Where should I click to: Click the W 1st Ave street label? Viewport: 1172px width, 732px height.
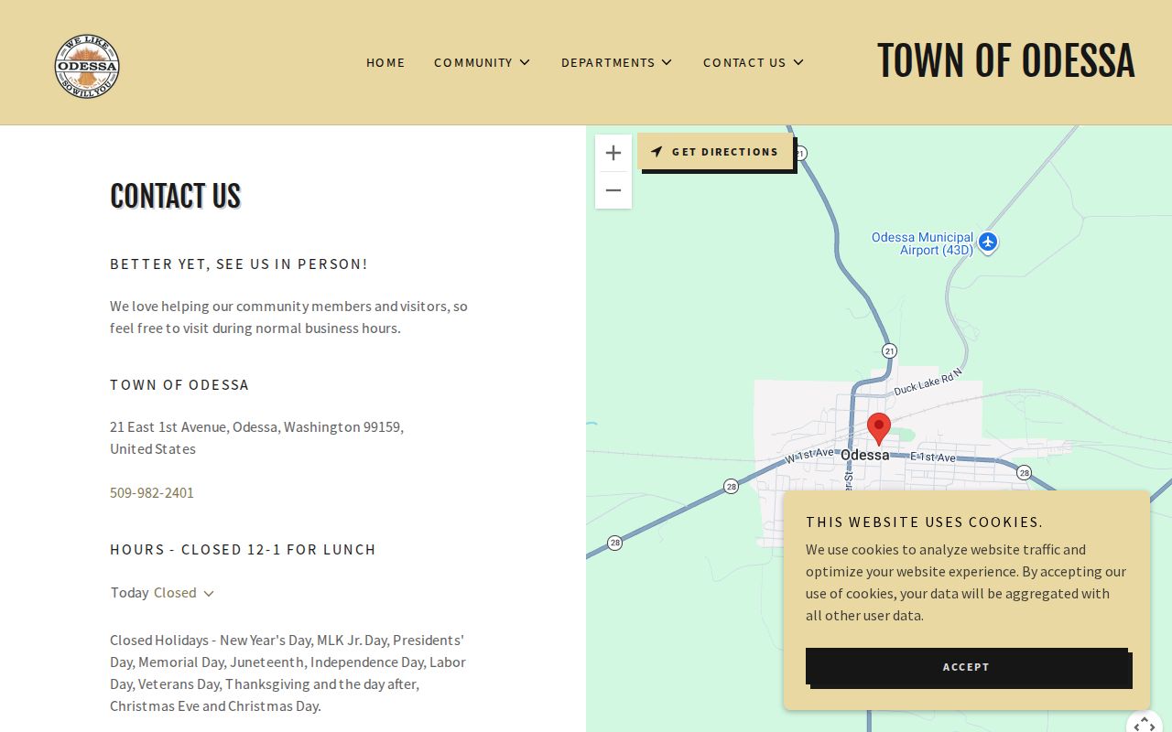coord(809,455)
